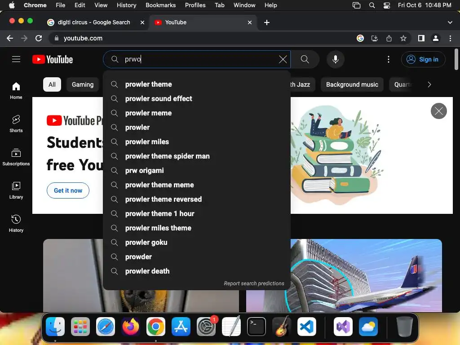Click Sign in button

click(x=423, y=59)
